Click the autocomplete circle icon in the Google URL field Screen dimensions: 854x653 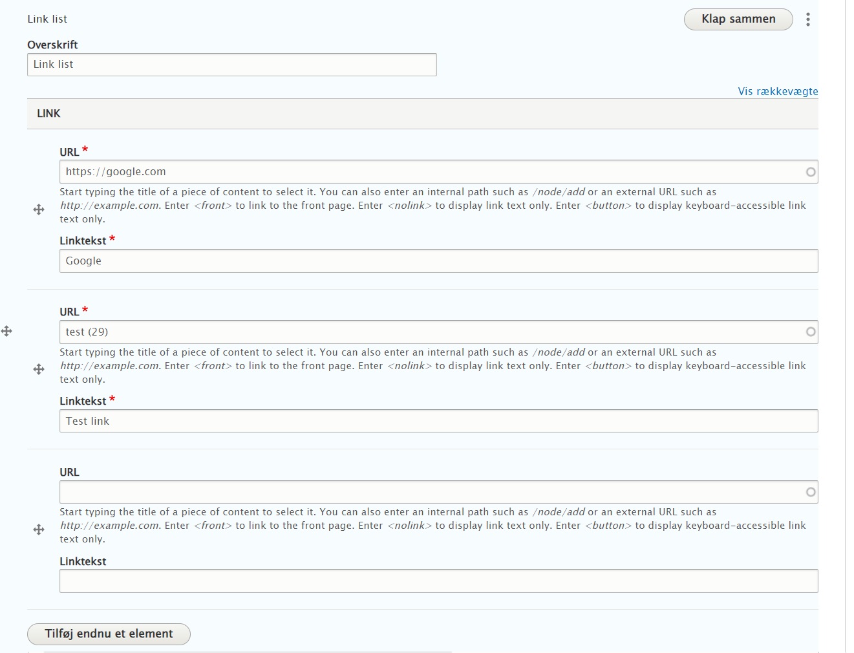810,171
